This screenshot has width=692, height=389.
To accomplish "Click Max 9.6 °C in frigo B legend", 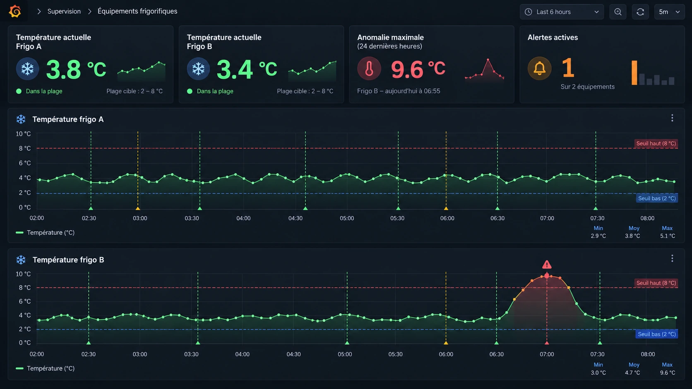I will click(x=667, y=369).
